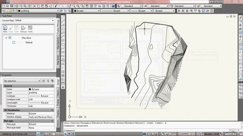Viewport: 243px width, 136px height.
Task: Open the Display tab in Properties
Action: [58, 102]
